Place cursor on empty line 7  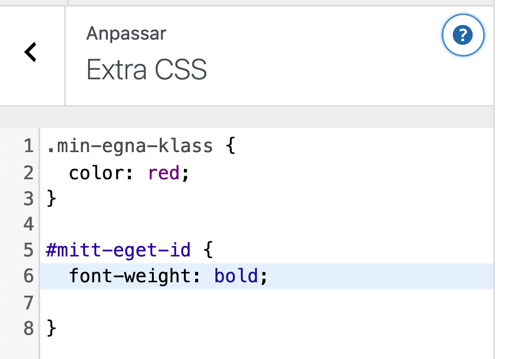click(x=173, y=302)
